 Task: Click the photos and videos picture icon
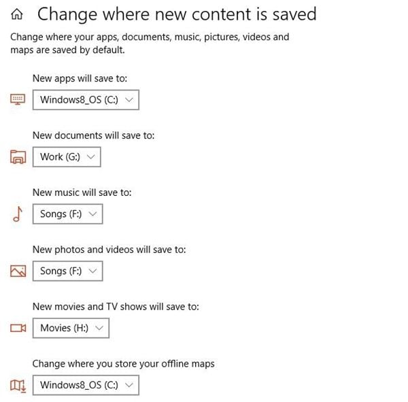point(18,271)
